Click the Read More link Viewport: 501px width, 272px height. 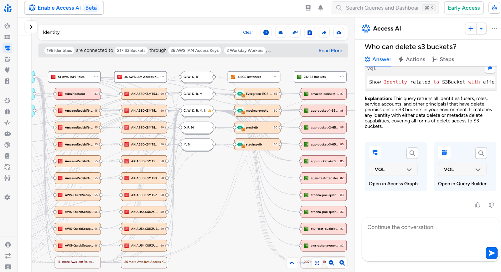point(330,51)
